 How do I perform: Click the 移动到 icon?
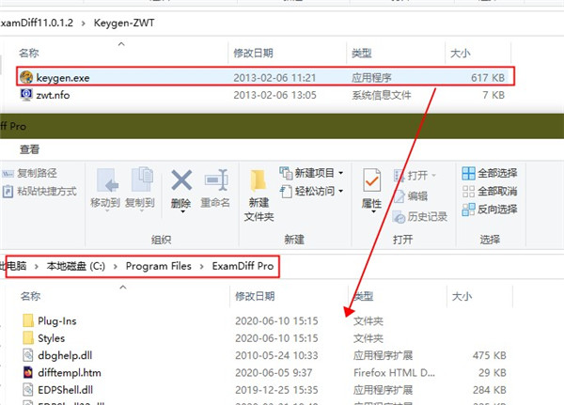(x=105, y=179)
